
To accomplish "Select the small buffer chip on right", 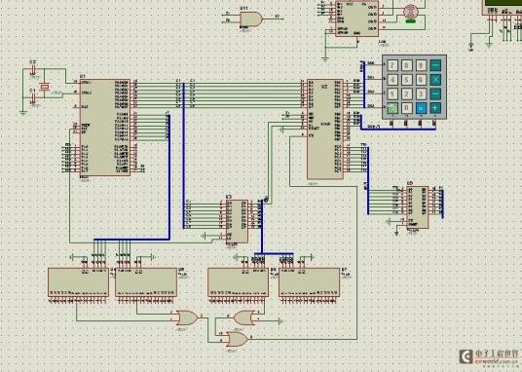I will (418, 207).
